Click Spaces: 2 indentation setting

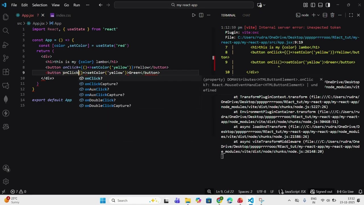[245, 192]
